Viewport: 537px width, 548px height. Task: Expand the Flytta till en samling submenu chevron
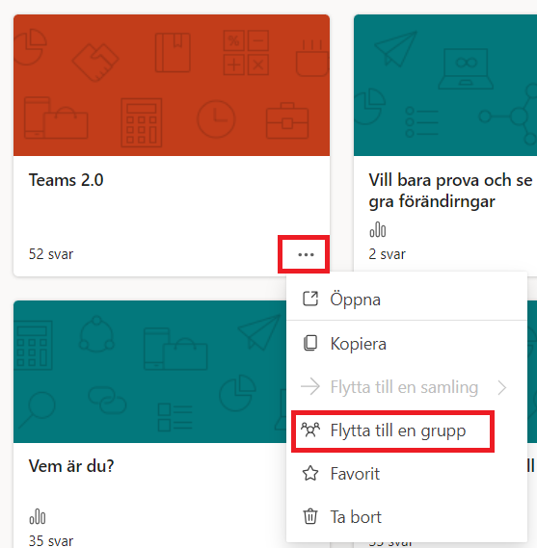[502, 387]
